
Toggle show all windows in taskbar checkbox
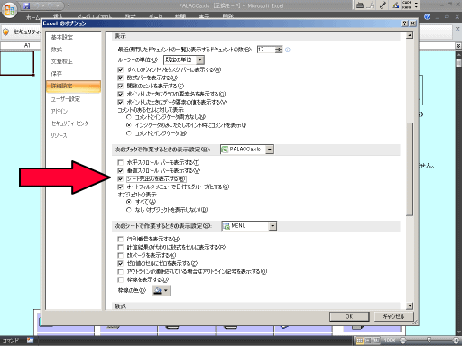(x=120, y=69)
